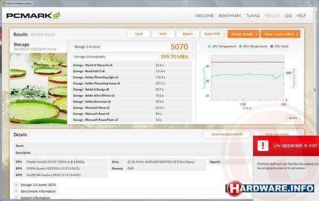Select the Battlefield 3 v2 row
This screenshot has width=319, height=201.
131,71
